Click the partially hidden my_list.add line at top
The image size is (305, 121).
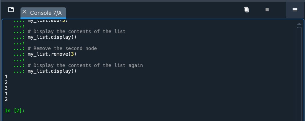48,21
